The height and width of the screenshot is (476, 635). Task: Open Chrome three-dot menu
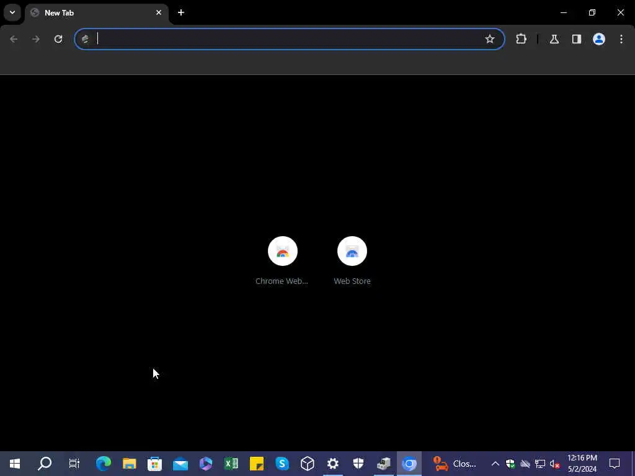click(621, 39)
